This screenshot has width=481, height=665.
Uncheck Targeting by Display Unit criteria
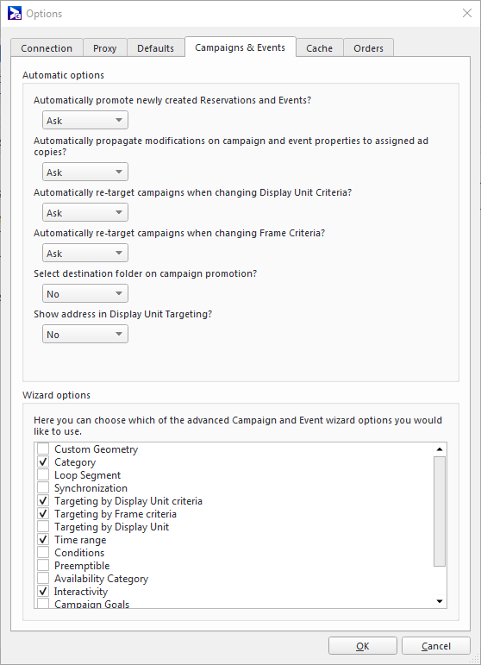tap(43, 501)
